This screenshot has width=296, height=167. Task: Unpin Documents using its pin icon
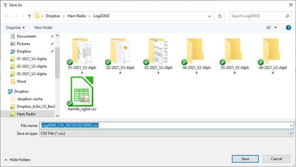coord(52,36)
